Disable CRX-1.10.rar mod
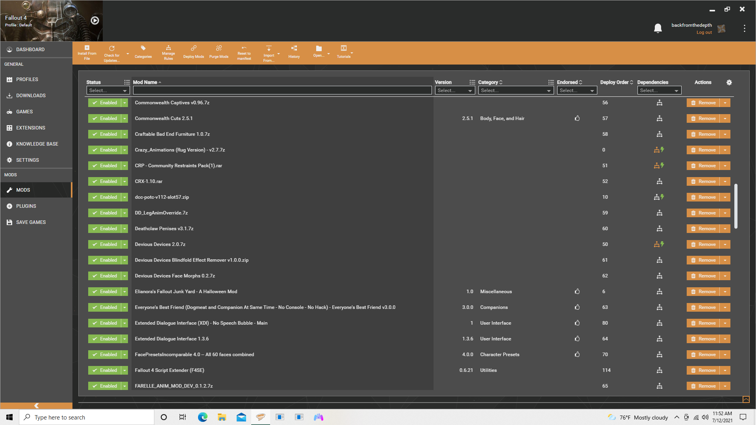The height and width of the screenshot is (425, 756). tap(105, 181)
